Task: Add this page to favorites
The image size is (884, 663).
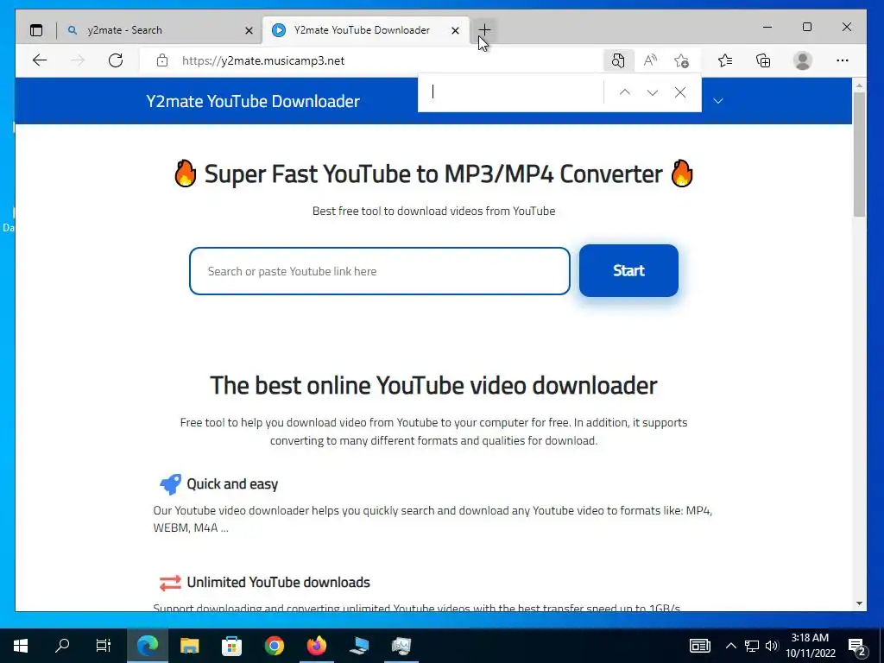Action: pyautogui.click(x=682, y=60)
